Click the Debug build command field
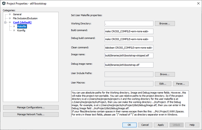Screen dimensions: 202x130 pyautogui.click(x=129, y=39)
